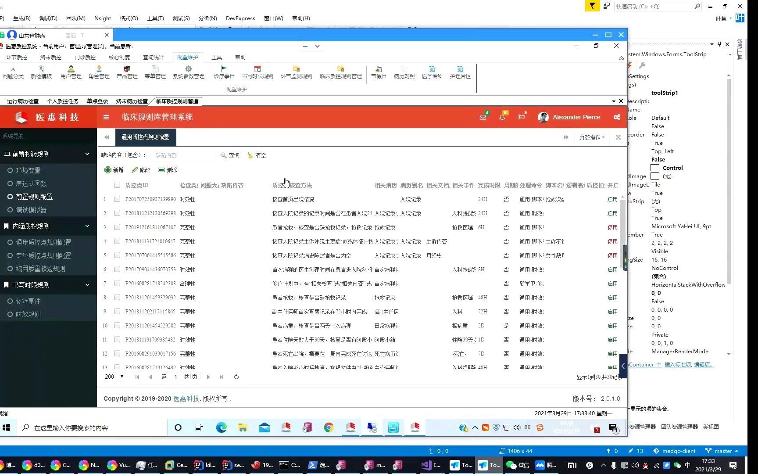Check row P201811212120569298 checkbox
Image resolution: width=758 pixels, height=474 pixels.
(117, 213)
